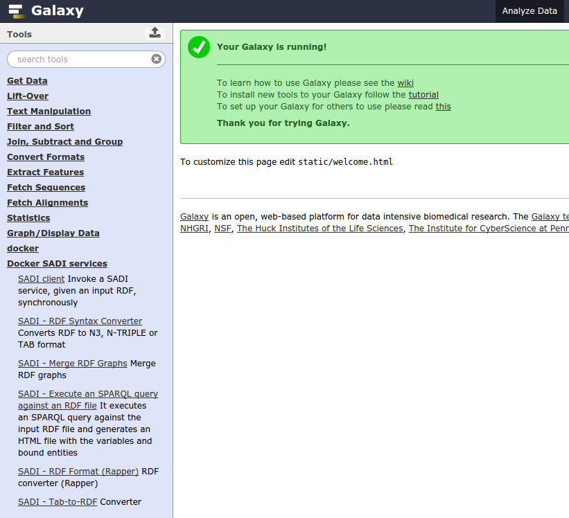Viewport: 569px width, 518px height.
Task: Click the 'Your Galaxy is running!' heading
Action: coord(272,47)
